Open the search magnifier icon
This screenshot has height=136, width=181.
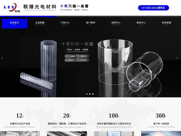[x=172, y=8]
